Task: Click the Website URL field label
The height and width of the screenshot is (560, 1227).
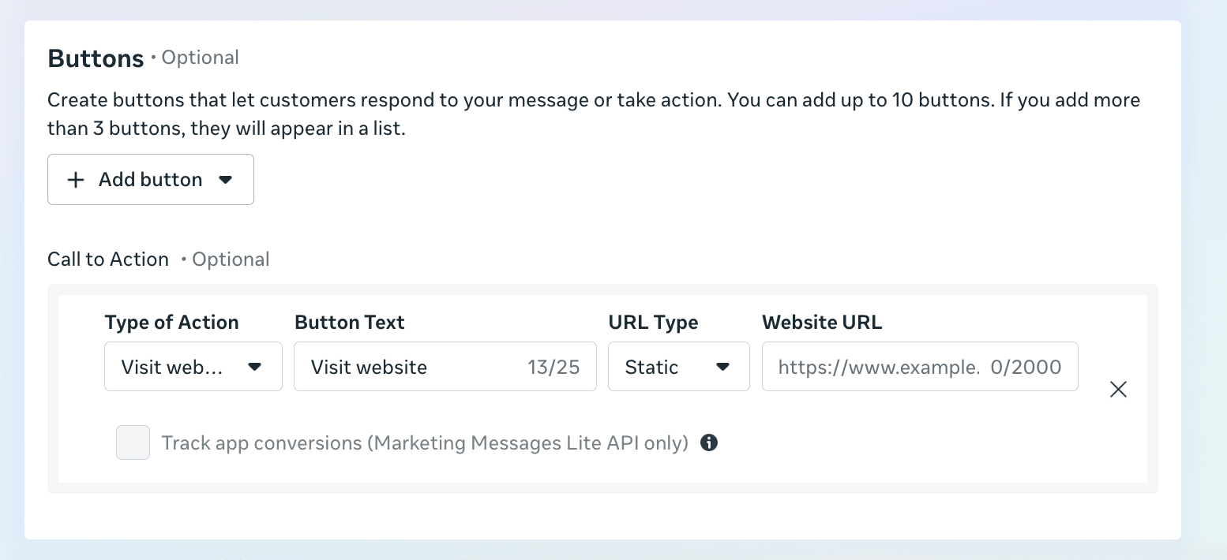Action: pos(821,323)
